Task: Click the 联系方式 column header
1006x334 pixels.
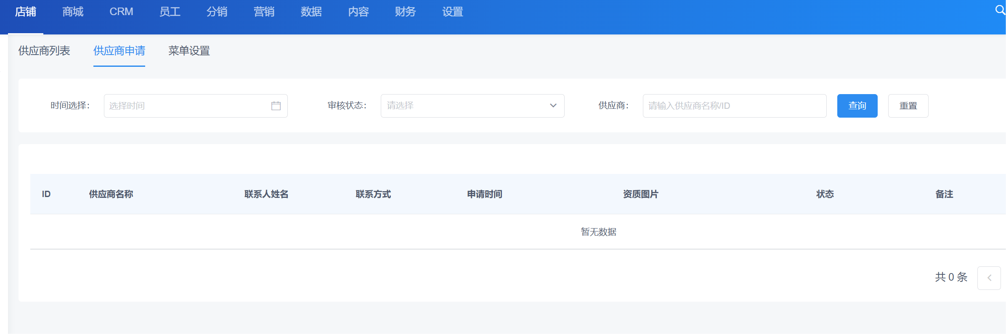Action: (x=373, y=194)
